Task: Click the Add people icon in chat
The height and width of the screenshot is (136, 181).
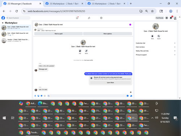Action: pyautogui.click(x=80, y=51)
